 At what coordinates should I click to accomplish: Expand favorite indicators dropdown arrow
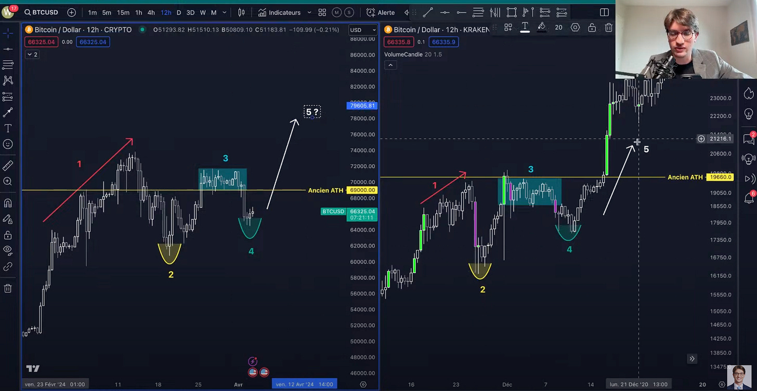(x=309, y=12)
